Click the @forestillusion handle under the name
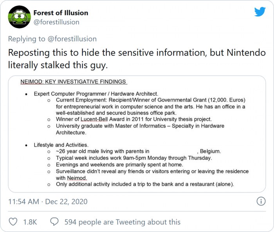Viewport: 274px width, 232px height. tap(56, 22)
